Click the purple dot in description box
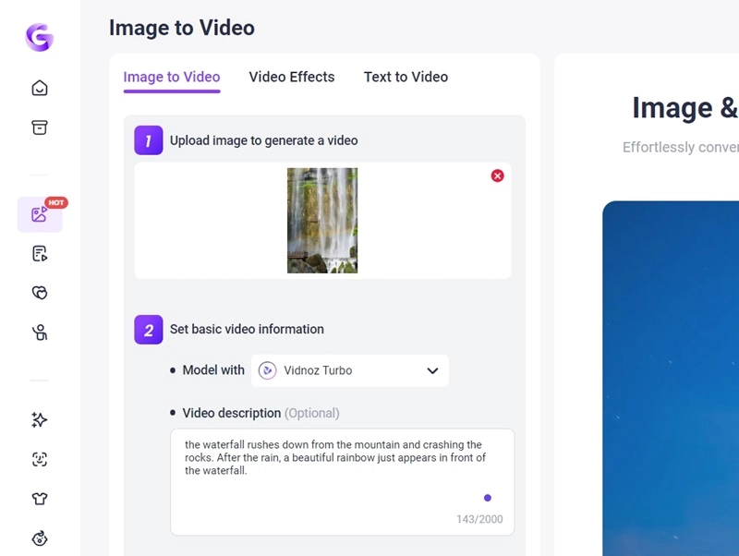The image size is (739, 556). [x=488, y=498]
